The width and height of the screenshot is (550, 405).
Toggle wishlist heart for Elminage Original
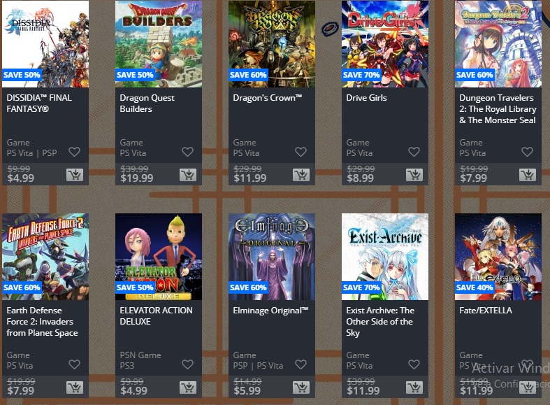(x=301, y=364)
